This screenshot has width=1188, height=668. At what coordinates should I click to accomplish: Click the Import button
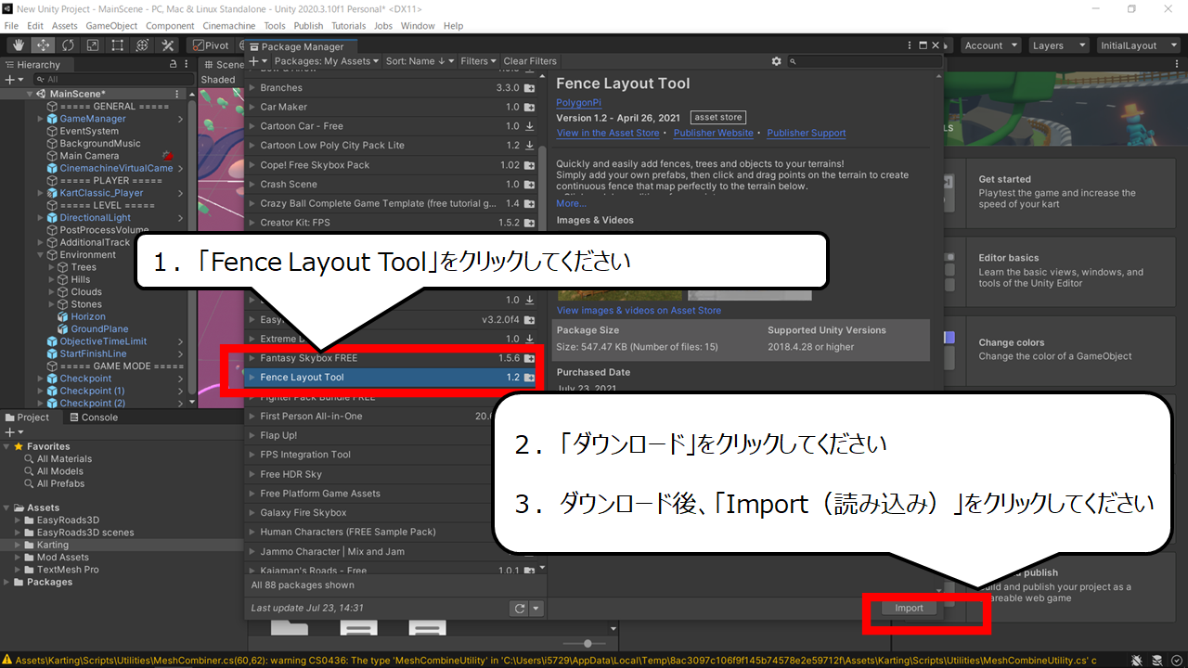pos(909,608)
